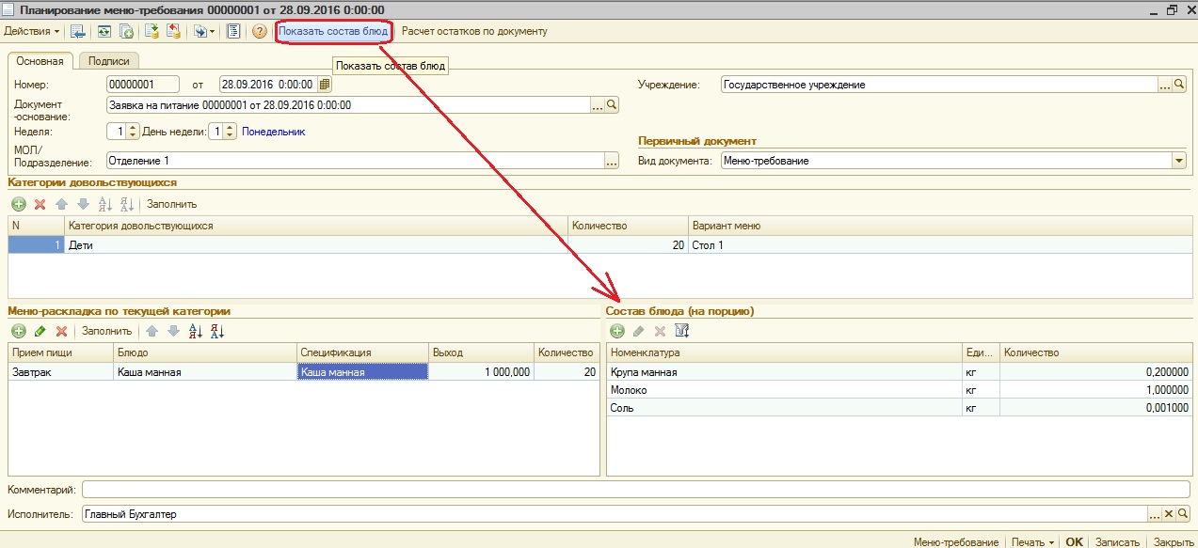This screenshot has width=1198, height=548.
Task: Adjust the Неделя spinner value
Action: click(133, 132)
